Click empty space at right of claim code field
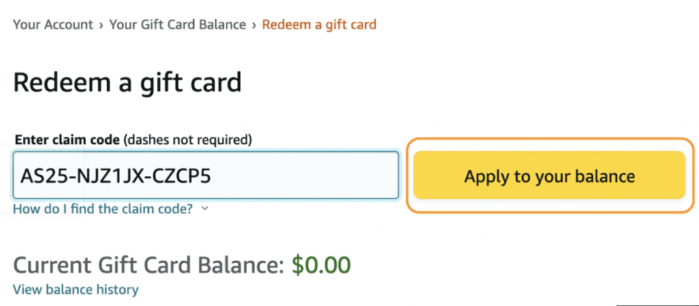 point(328,177)
